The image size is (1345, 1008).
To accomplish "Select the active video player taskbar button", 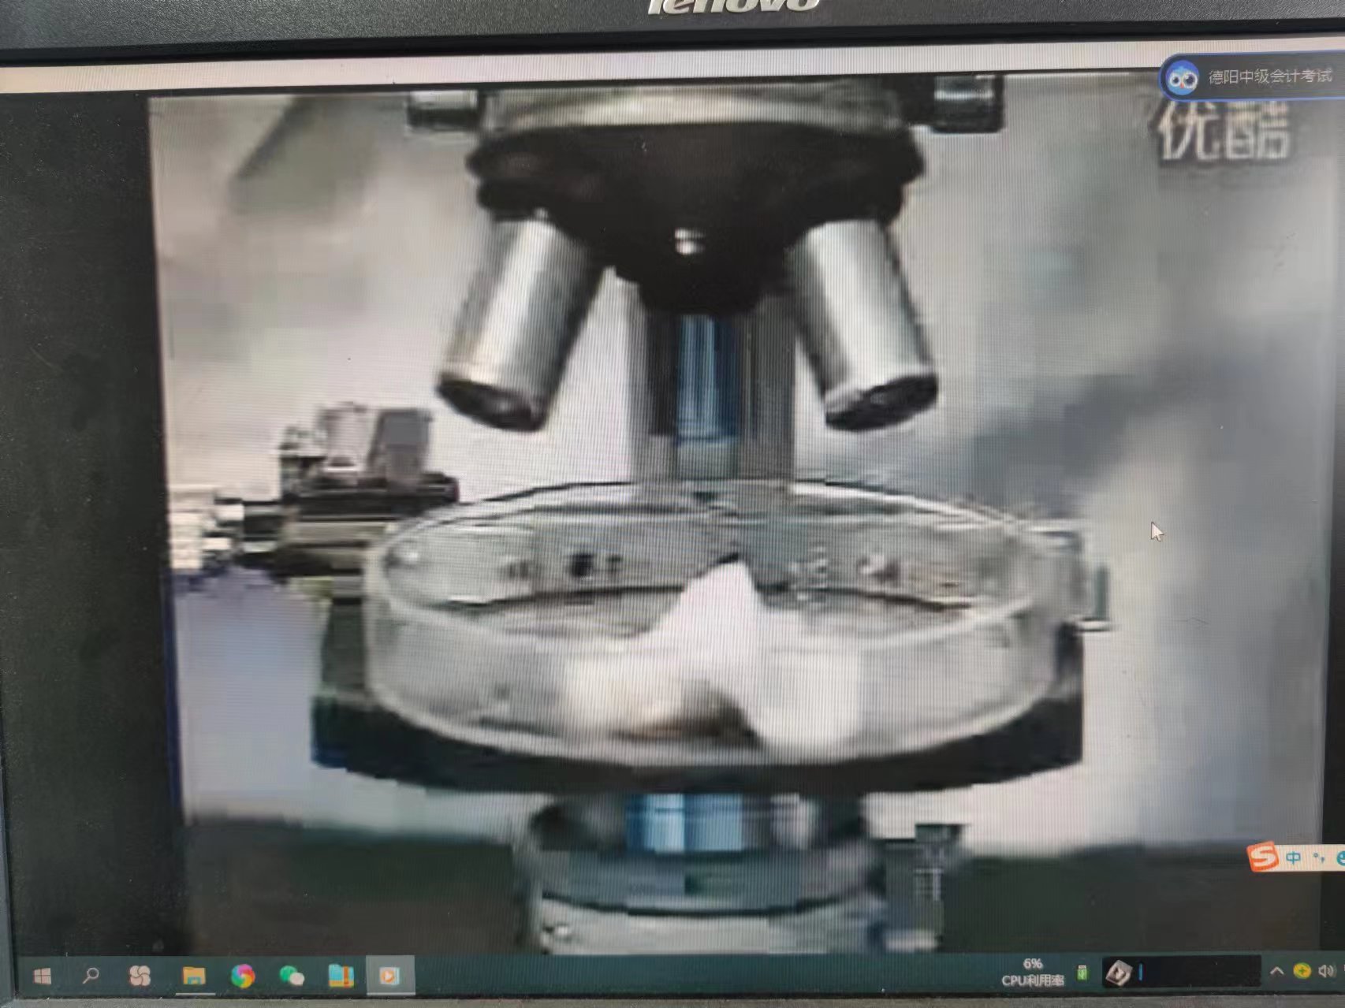I will [x=389, y=976].
